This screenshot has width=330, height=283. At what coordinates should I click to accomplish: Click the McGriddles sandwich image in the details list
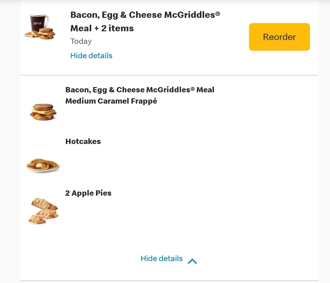(x=43, y=112)
